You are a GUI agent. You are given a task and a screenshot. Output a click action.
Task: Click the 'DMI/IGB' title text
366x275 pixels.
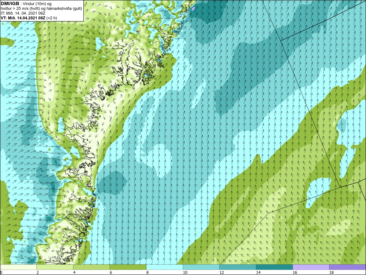(x=10, y=4)
